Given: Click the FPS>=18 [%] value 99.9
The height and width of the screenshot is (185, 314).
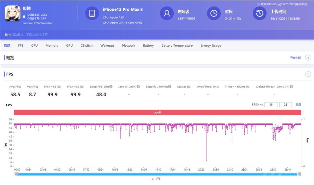Looking at the screenshot, I should [52, 94].
